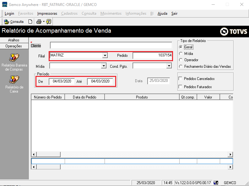
Task: Expand the Cond. Pgto. dropdown
Action: [x=169, y=66]
